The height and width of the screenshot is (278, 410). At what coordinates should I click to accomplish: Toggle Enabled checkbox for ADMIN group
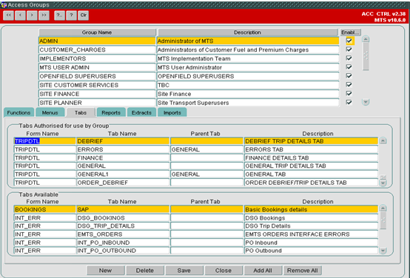(x=349, y=41)
